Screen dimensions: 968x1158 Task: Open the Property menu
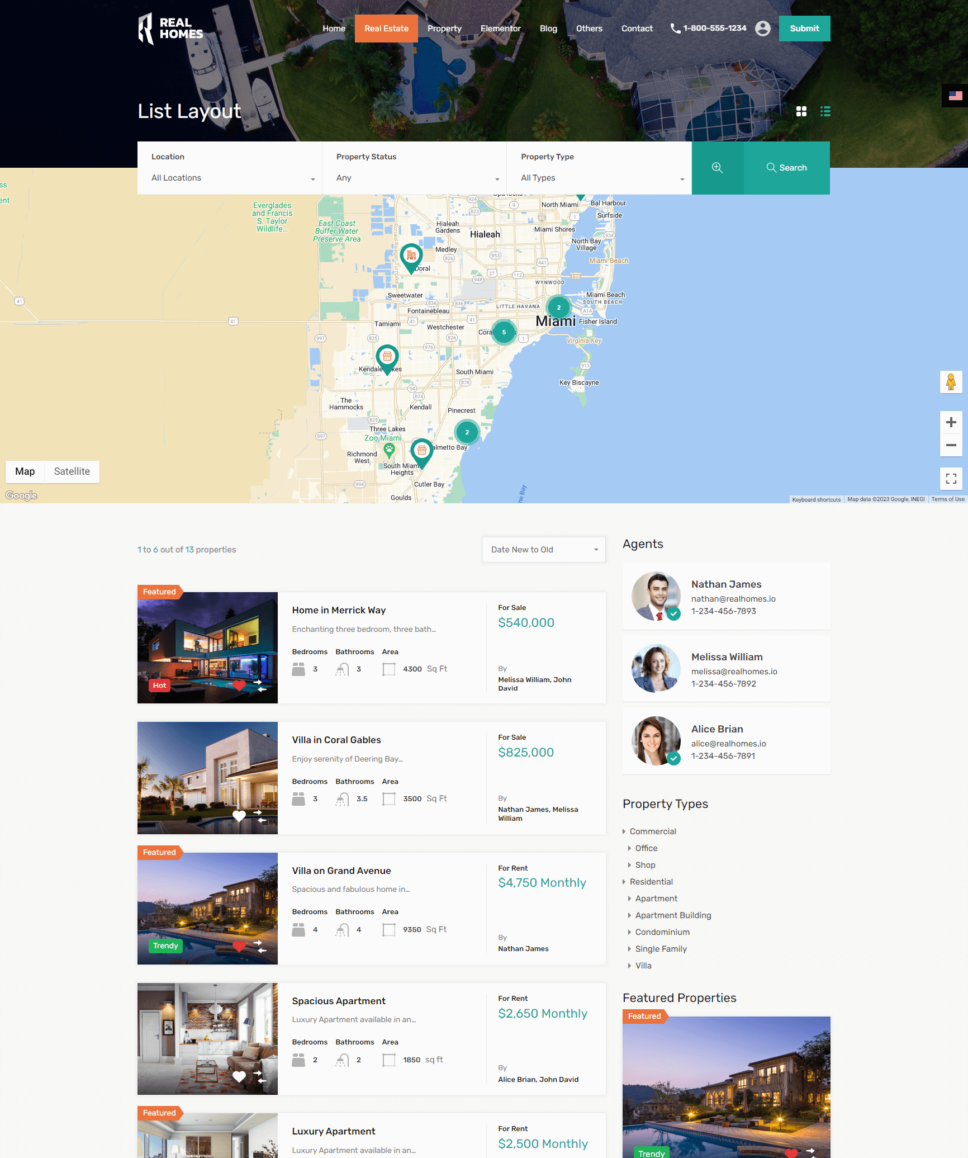click(444, 29)
